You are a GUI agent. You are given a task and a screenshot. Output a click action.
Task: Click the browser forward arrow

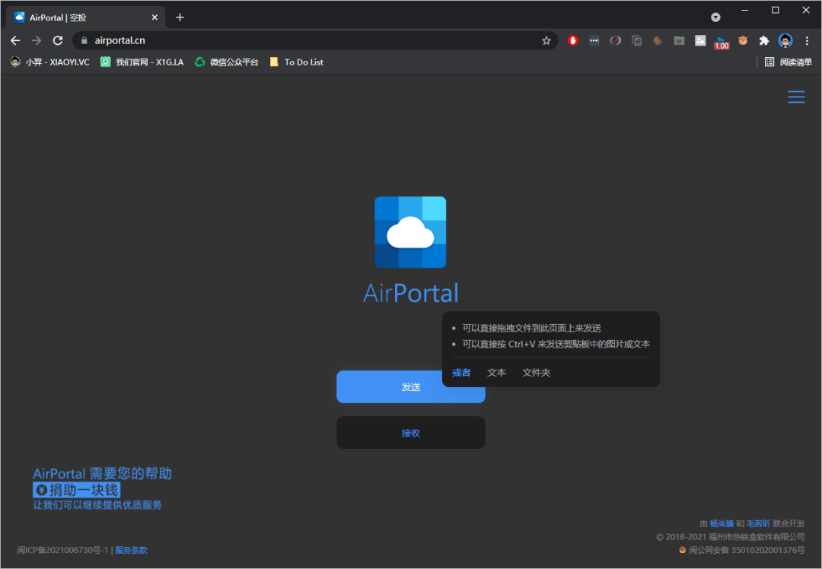point(37,40)
